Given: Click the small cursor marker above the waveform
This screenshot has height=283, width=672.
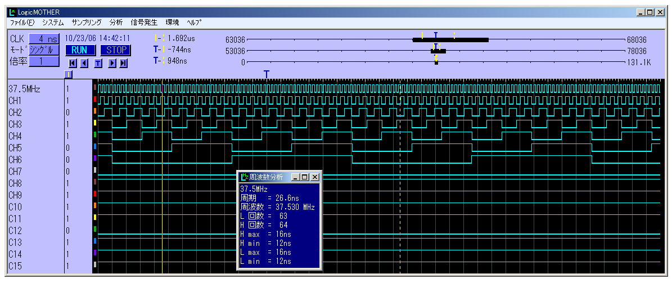Looking at the screenshot, I should tap(69, 74).
